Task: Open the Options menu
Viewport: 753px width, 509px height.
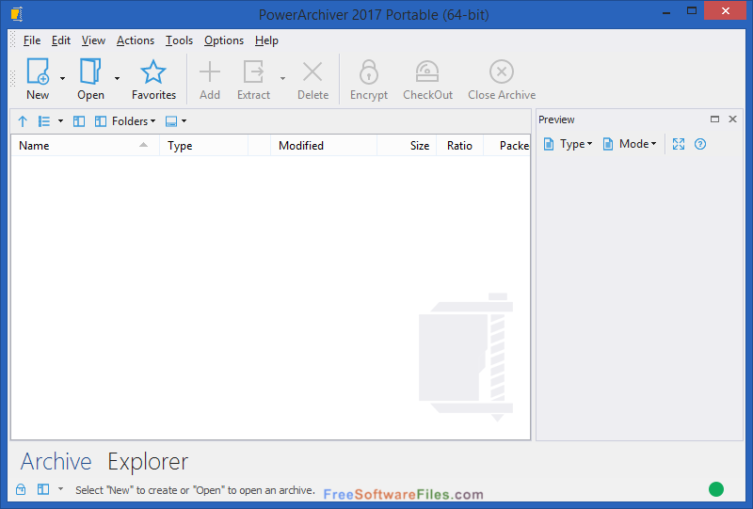Action: (224, 40)
